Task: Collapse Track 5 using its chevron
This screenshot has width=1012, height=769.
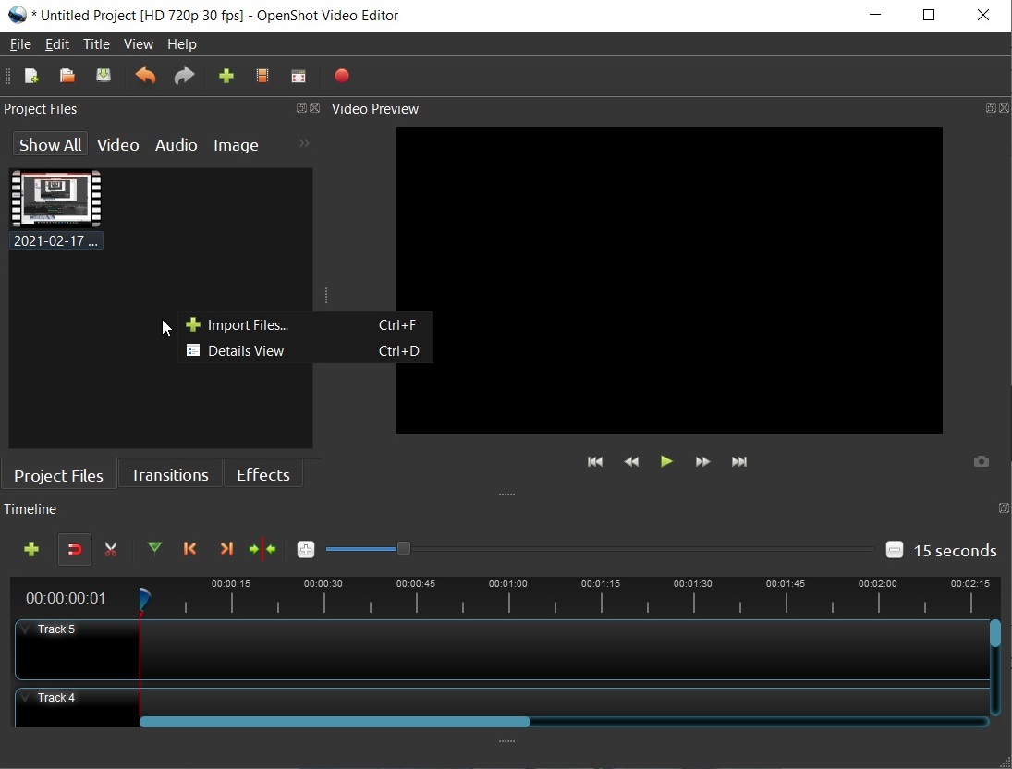Action: point(23,629)
